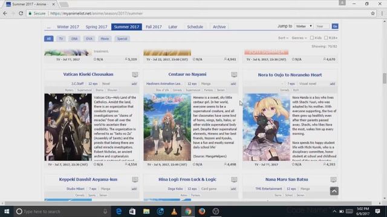Open Keppeki Danshi! Aoyama-kun title link
Viewport: 387px width, 217px height.
click(88, 180)
